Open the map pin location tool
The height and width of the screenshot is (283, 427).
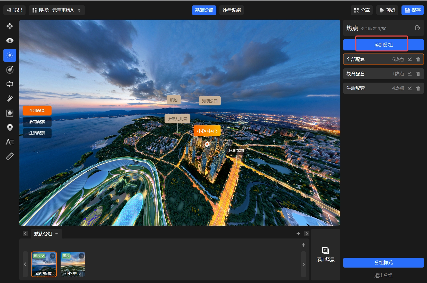click(10, 128)
